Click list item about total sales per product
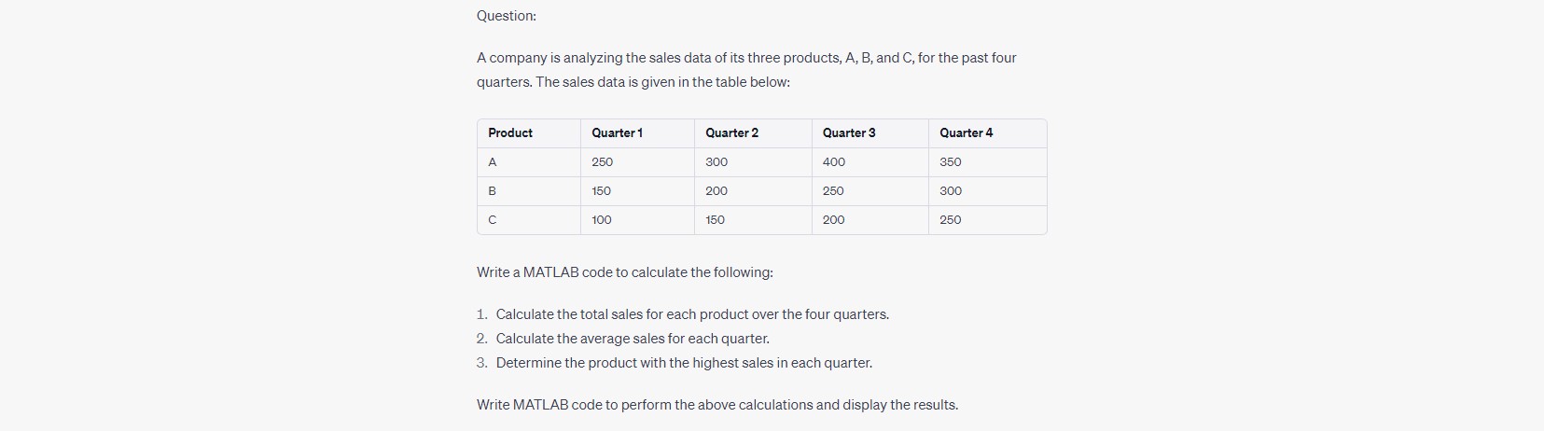Viewport: 1544px width, 431px height. (692, 314)
